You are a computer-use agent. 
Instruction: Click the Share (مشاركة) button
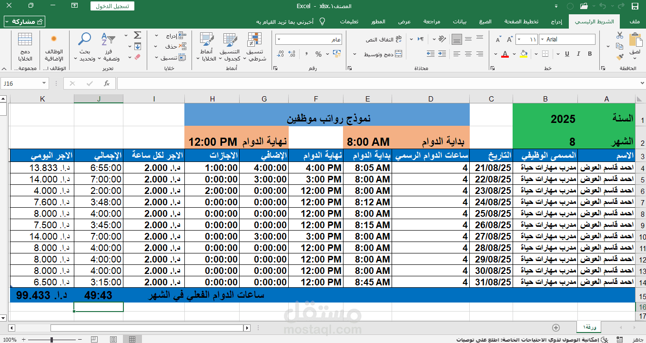[x=25, y=22]
